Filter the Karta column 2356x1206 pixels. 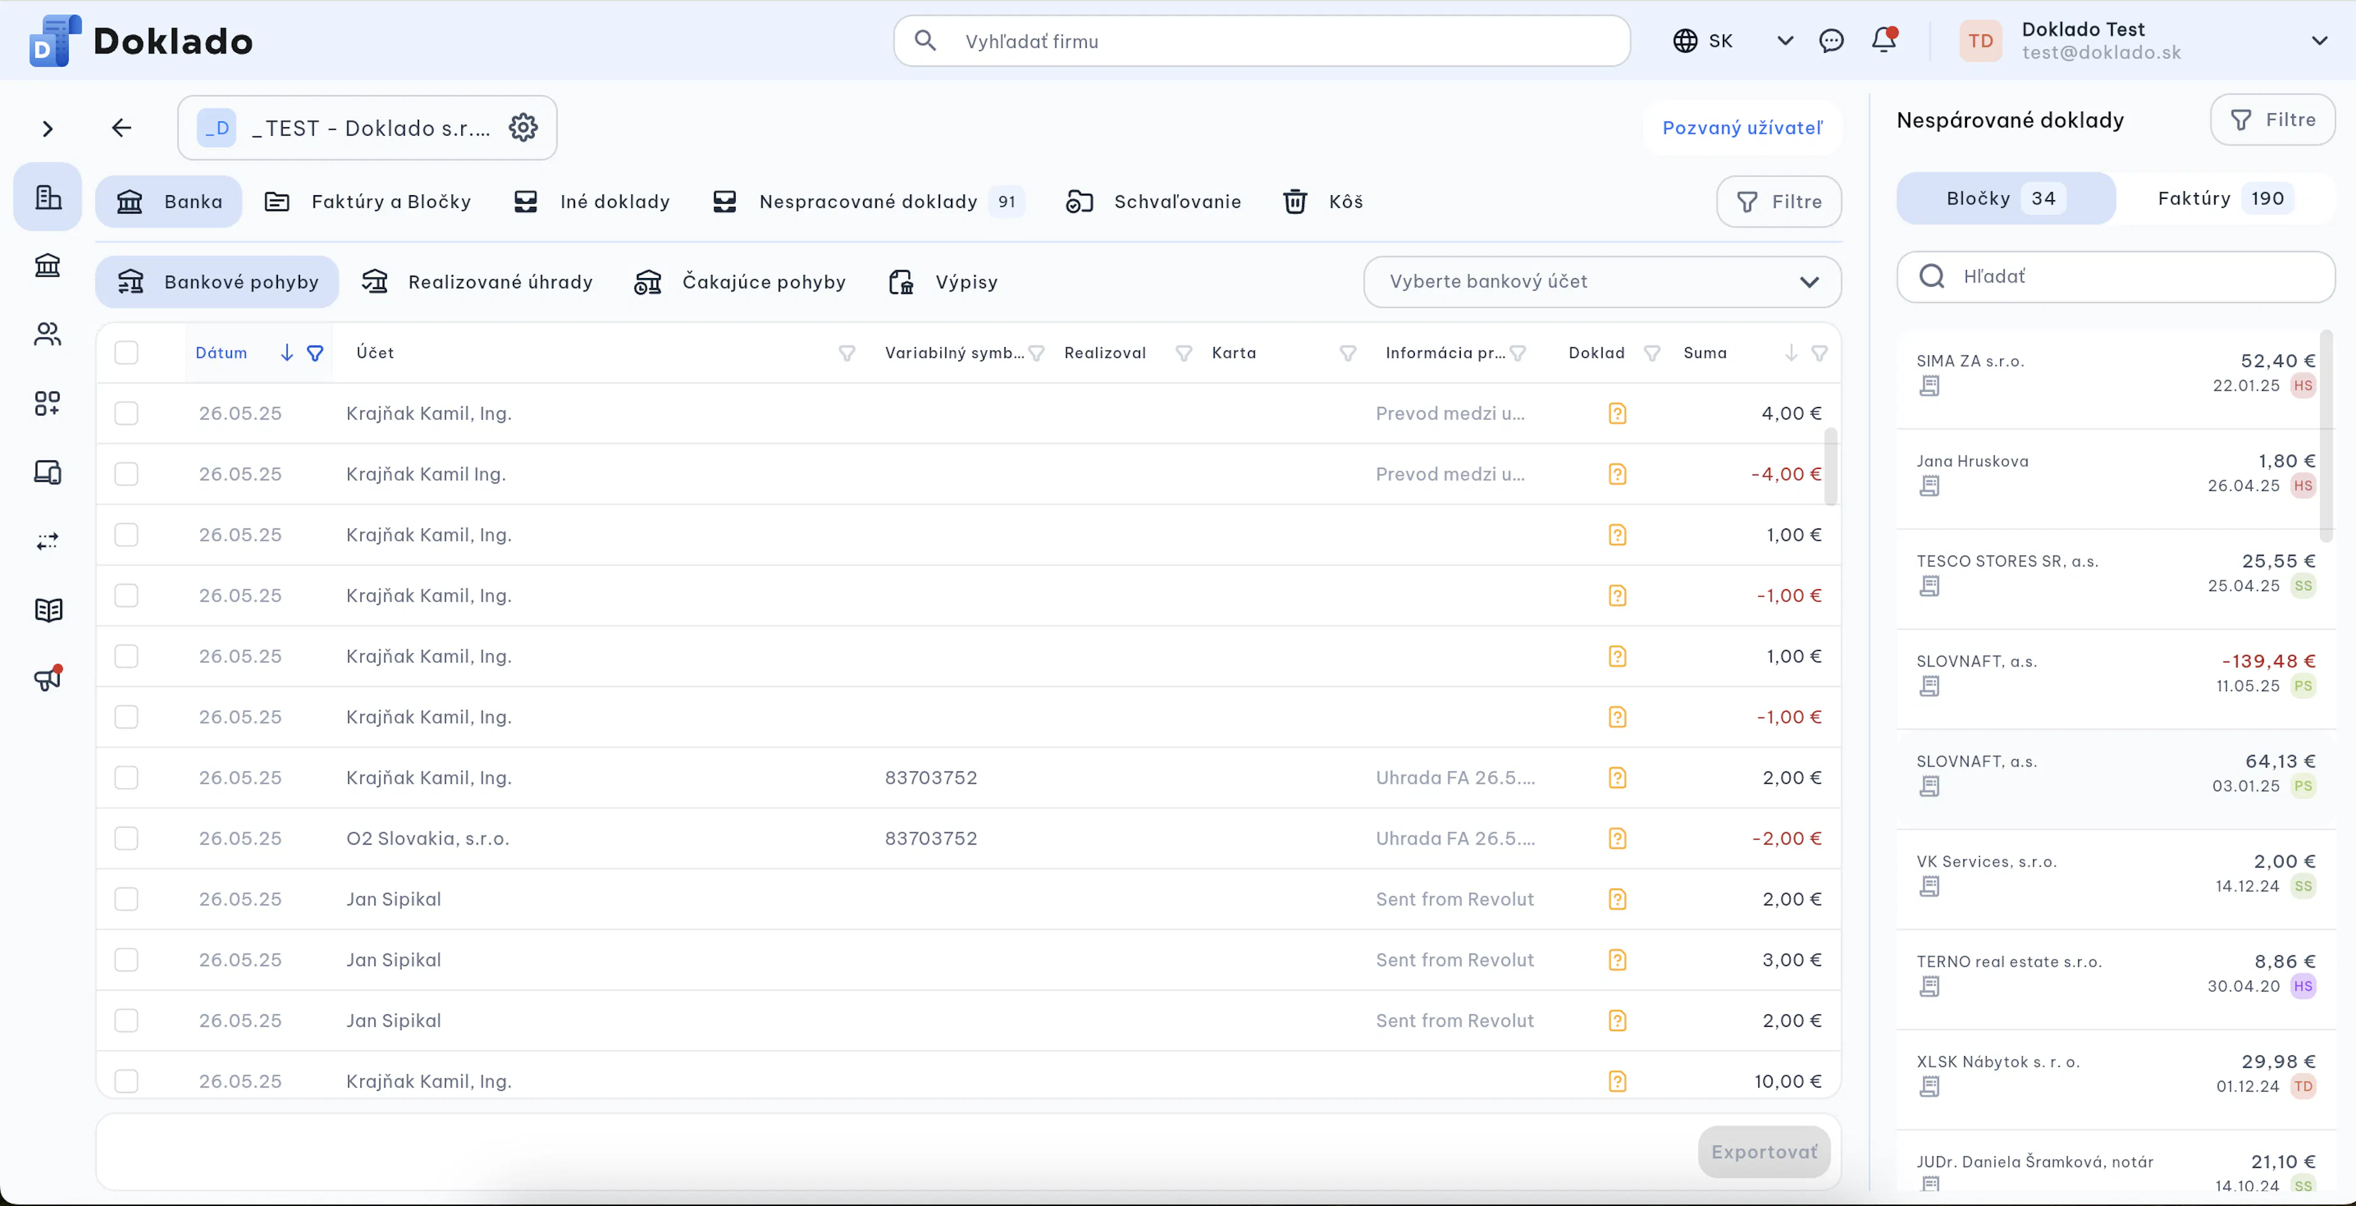click(1347, 353)
